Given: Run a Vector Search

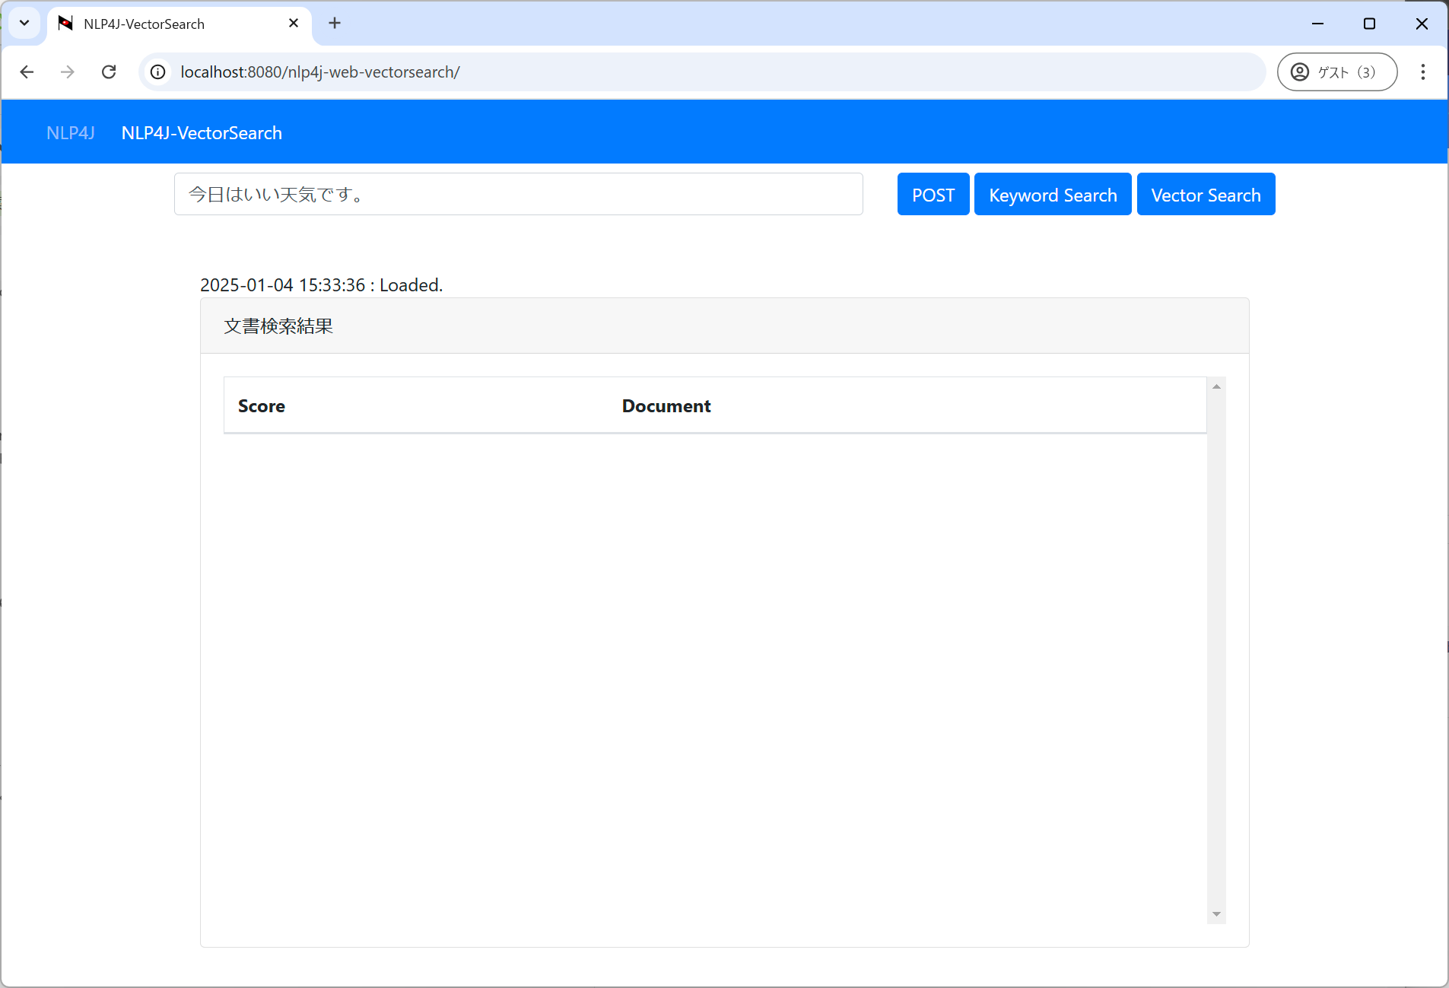Looking at the screenshot, I should (1206, 195).
